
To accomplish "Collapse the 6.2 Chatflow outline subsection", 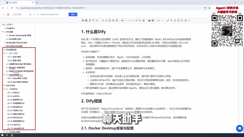I will [4, 132].
